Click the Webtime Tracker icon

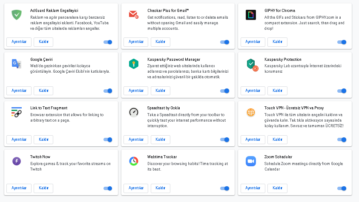click(x=134, y=161)
